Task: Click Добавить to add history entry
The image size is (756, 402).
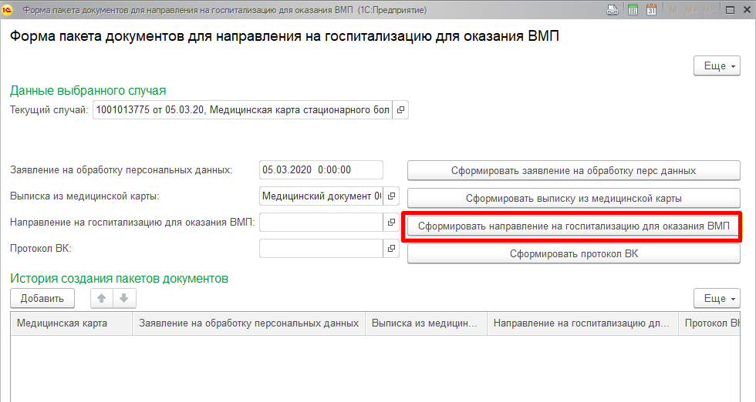Action: click(x=42, y=298)
